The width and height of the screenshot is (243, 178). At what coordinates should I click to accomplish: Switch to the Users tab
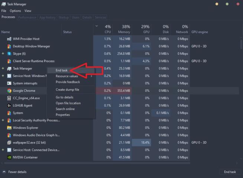tap(75, 17)
